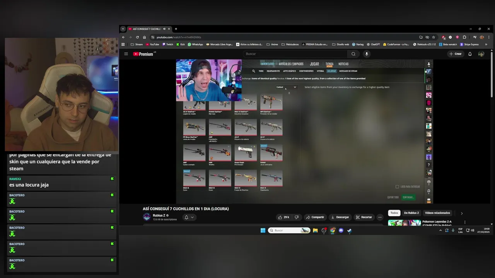
Task: Open options for Pokemon Leyendas Z-A video
Action: pyautogui.click(x=465, y=222)
